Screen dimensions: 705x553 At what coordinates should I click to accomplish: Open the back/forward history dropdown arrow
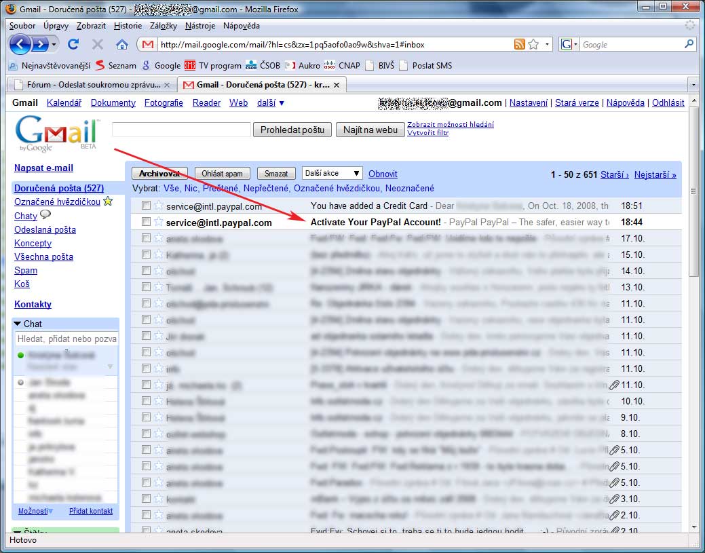click(54, 45)
